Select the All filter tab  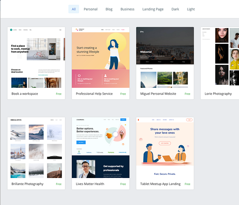click(x=74, y=9)
